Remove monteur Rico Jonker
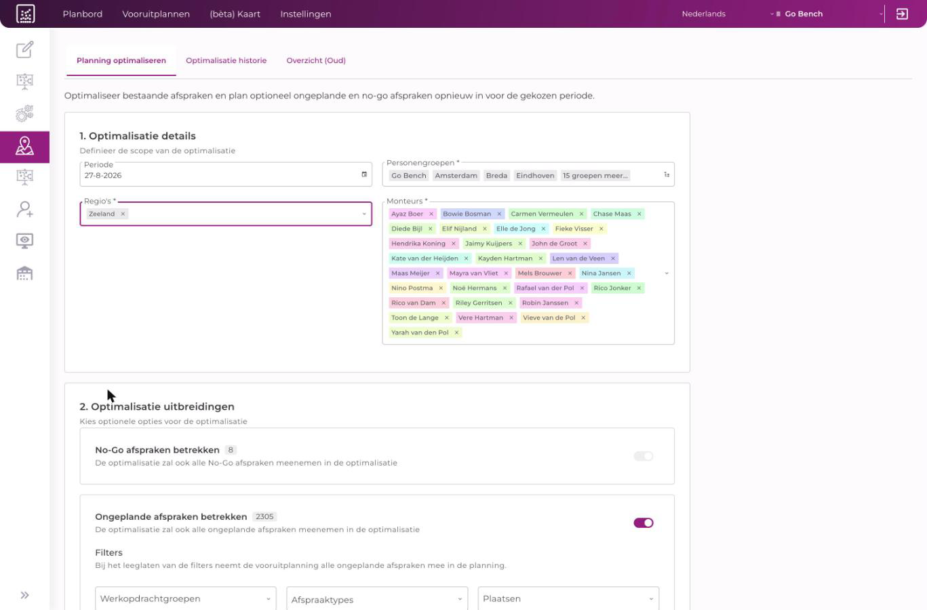The image size is (927, 610). [639, 288]
